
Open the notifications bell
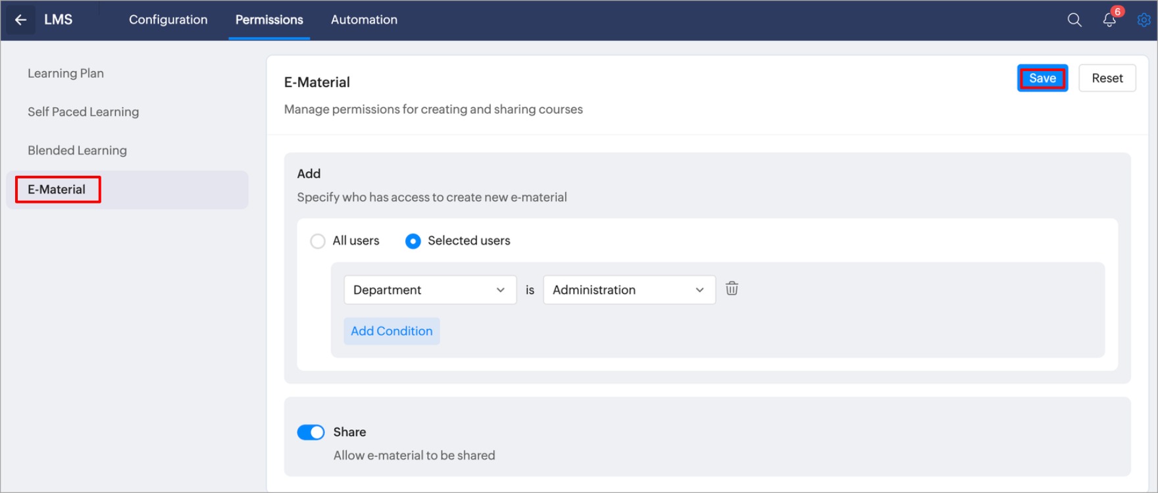point(1109,20)
